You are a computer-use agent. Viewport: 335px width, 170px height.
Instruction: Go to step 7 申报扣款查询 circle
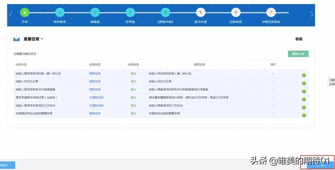[x=271, y=13]
